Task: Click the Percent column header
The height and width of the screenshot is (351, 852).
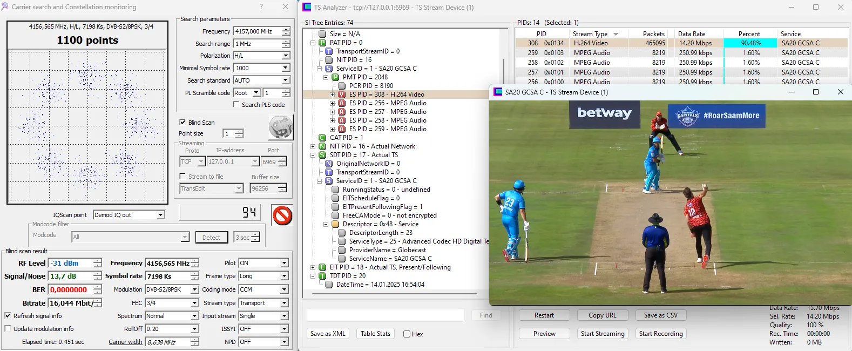Action: [749, 34]
